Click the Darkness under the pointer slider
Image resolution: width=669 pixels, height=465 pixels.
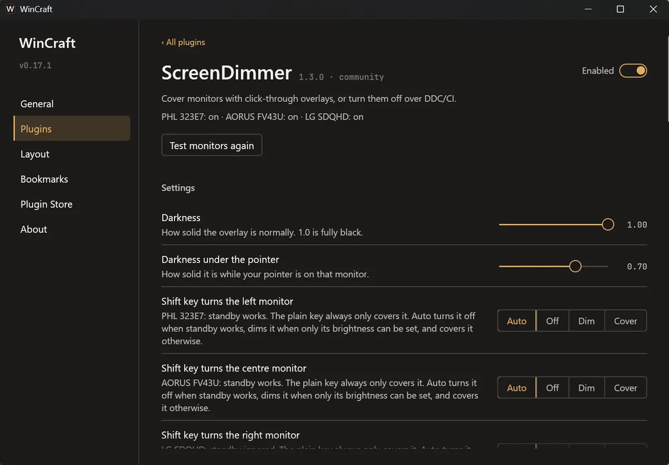click(x=554, y=266)
